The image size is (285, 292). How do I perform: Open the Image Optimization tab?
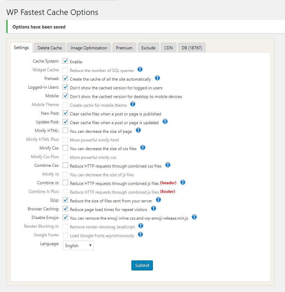click(89, 48)
